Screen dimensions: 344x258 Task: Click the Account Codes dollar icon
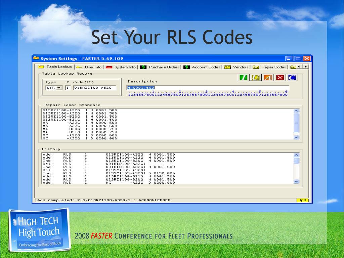(x=186, y=67)
